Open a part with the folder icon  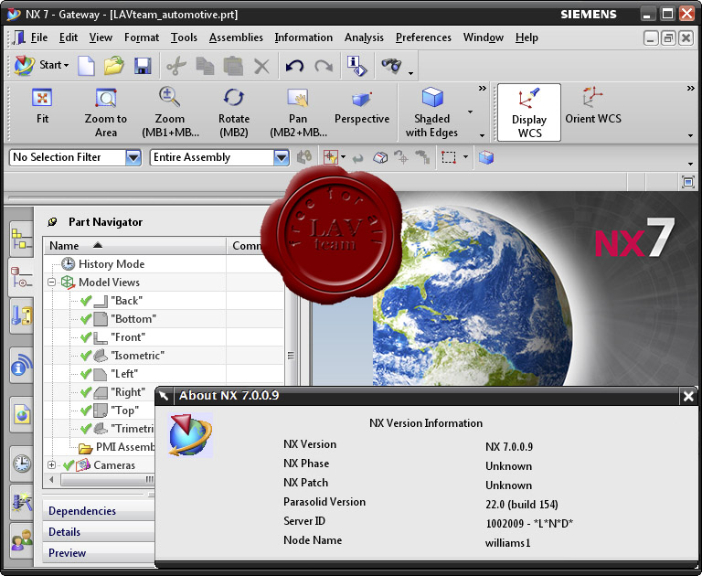114,66
